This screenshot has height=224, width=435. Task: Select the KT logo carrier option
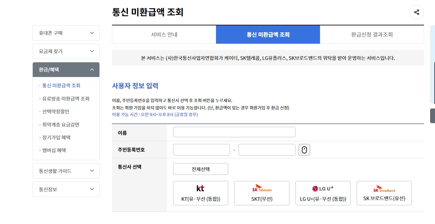tap(200, 189)
